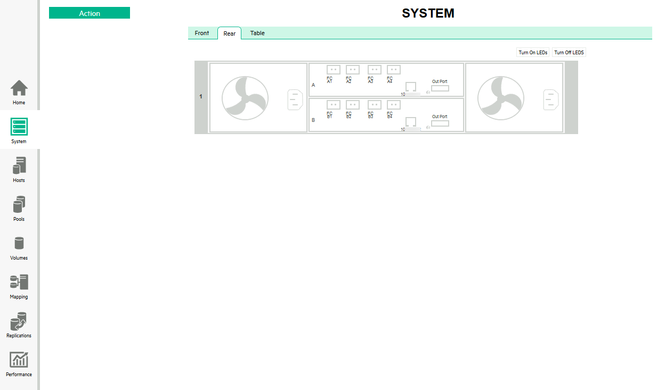The height and width of the screenshot is (390, 657).
Task: Select FC port A4 on controller A
Action: pyautogui.click(x=394, y=70)
